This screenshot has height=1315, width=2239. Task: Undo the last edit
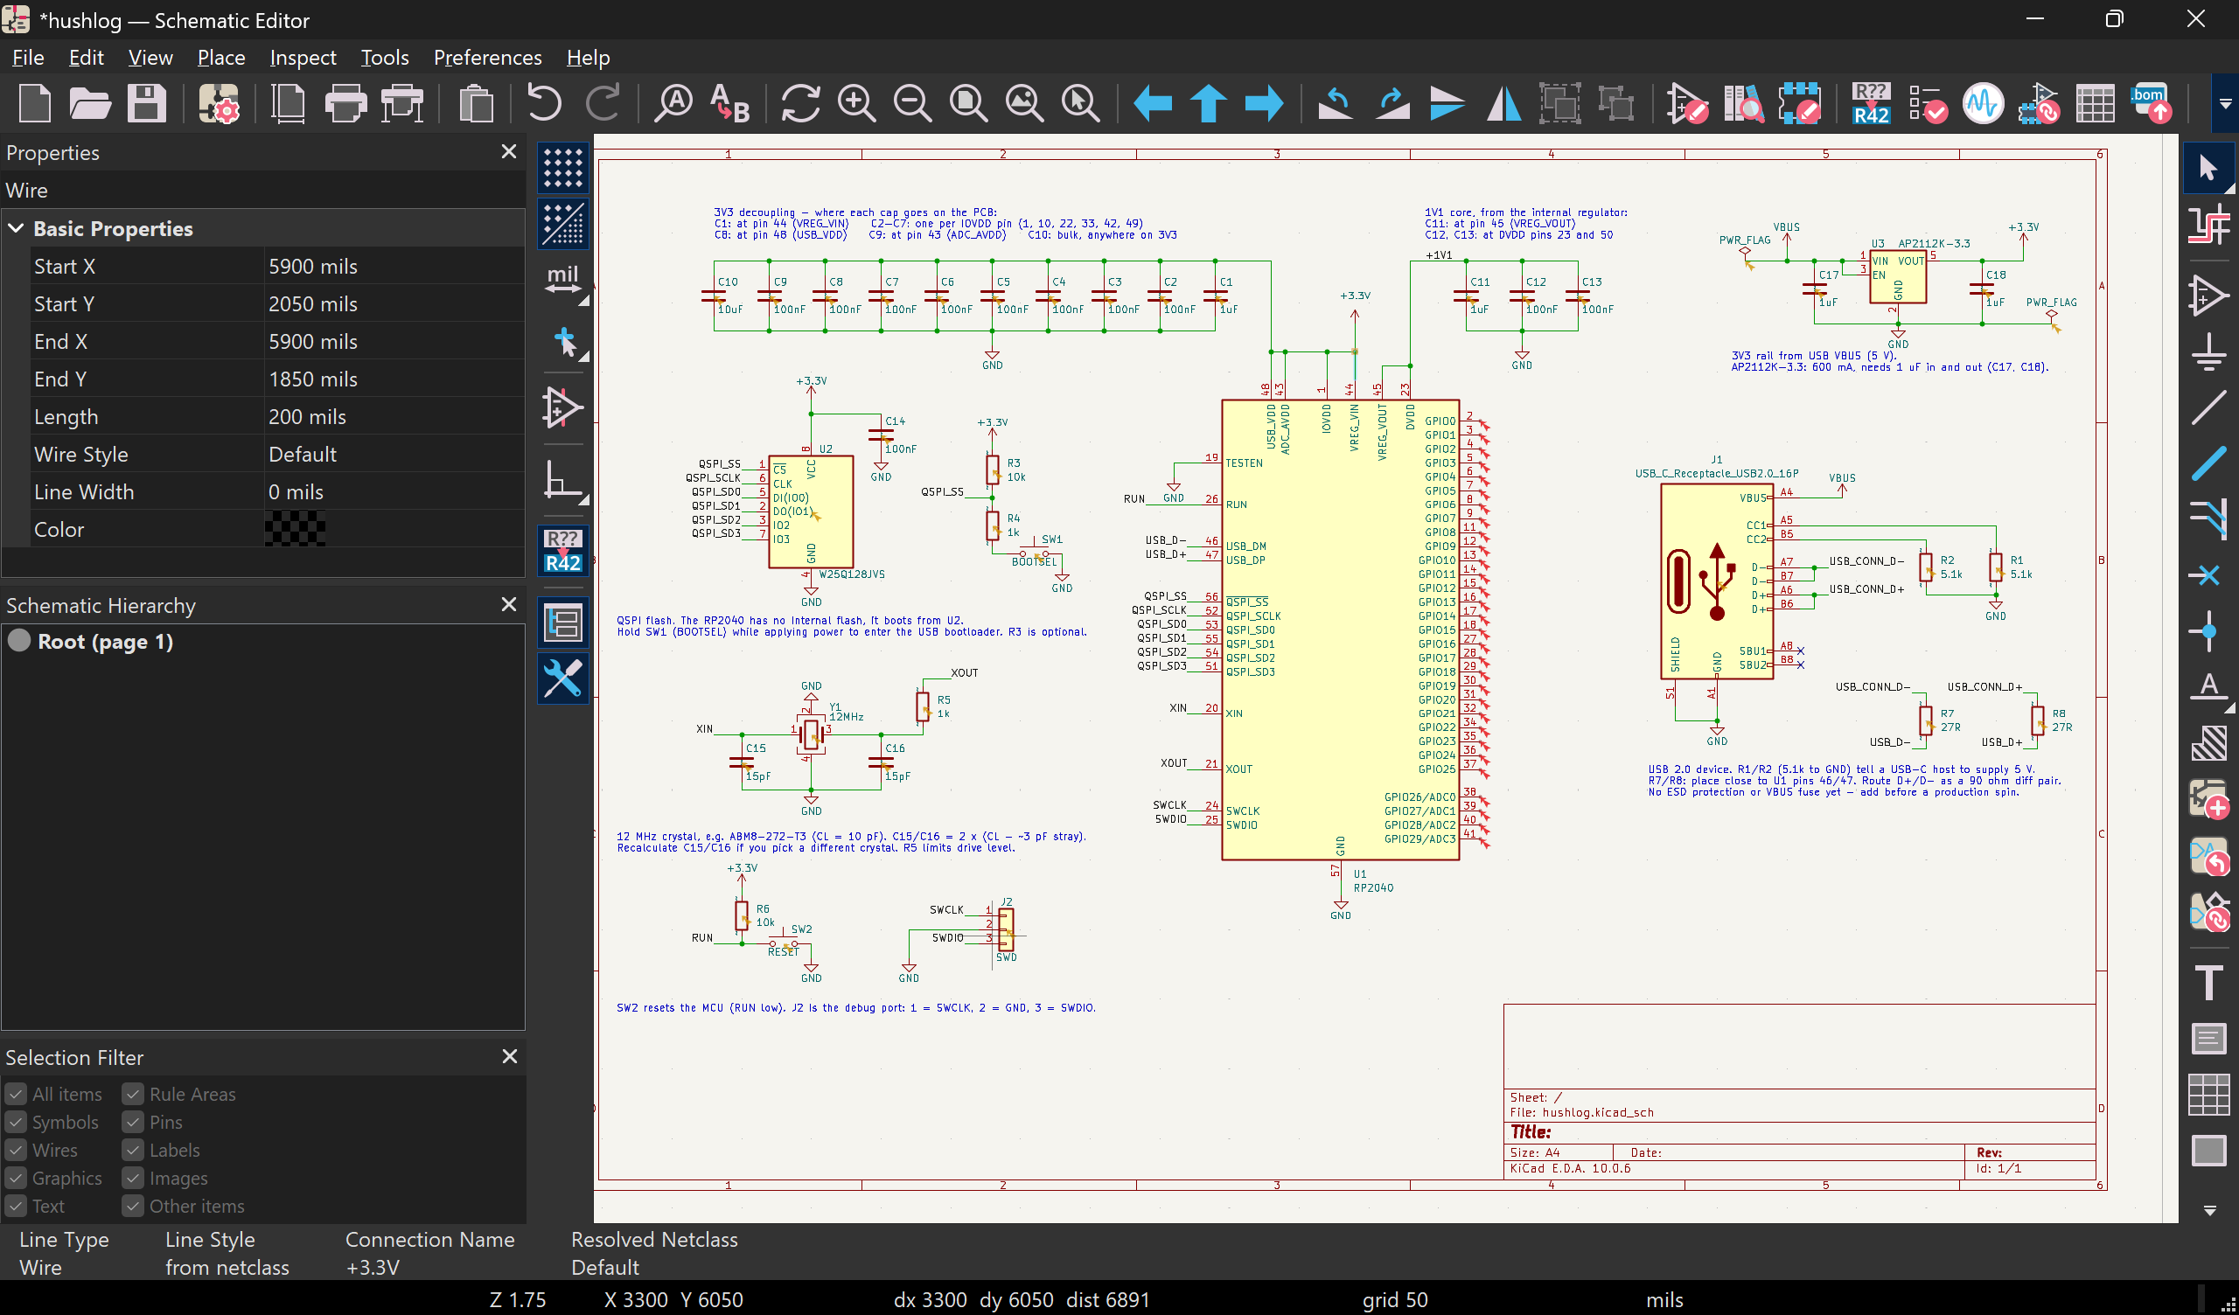[x=544, y=104]
